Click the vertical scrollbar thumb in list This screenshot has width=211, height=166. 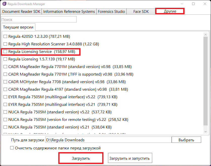click(x=205, y=81)
